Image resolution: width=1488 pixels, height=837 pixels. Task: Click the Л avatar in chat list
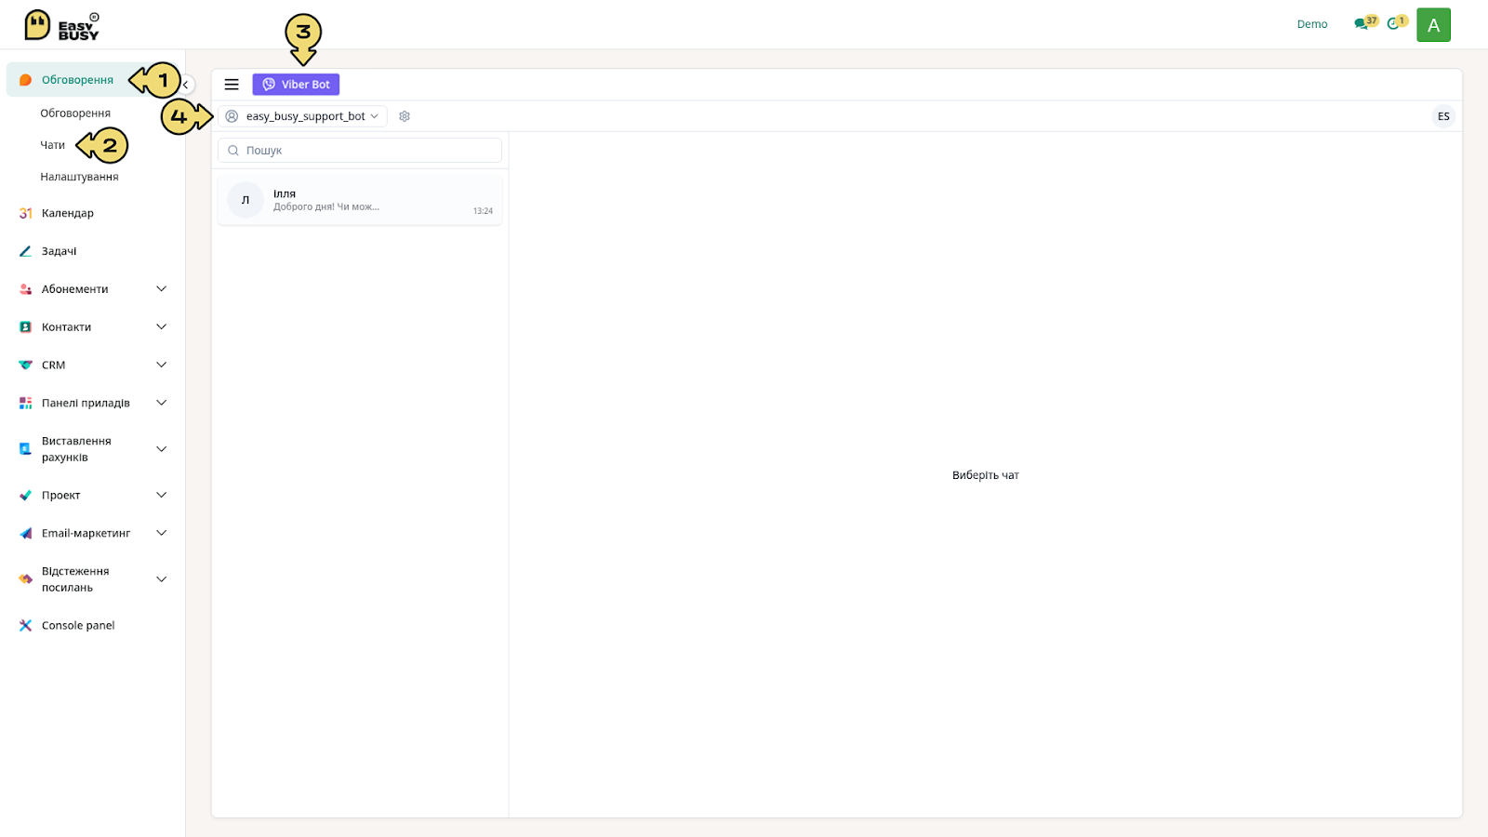pyautogui.click(x=246, y=200)
